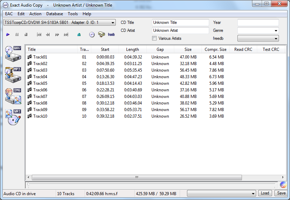Open the Database menu
The width and height of the screenshot is (290, 200).
55,14
